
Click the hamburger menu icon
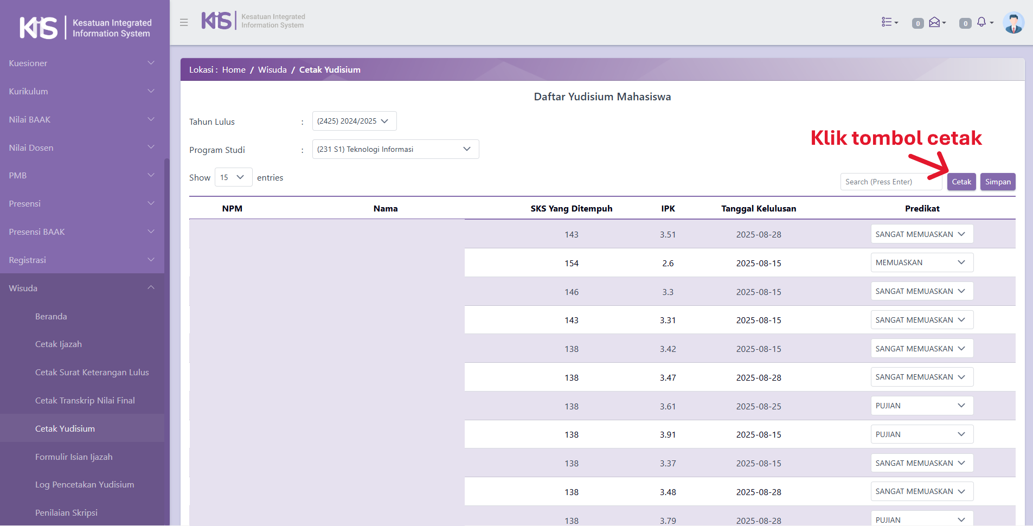coord(184,22)
